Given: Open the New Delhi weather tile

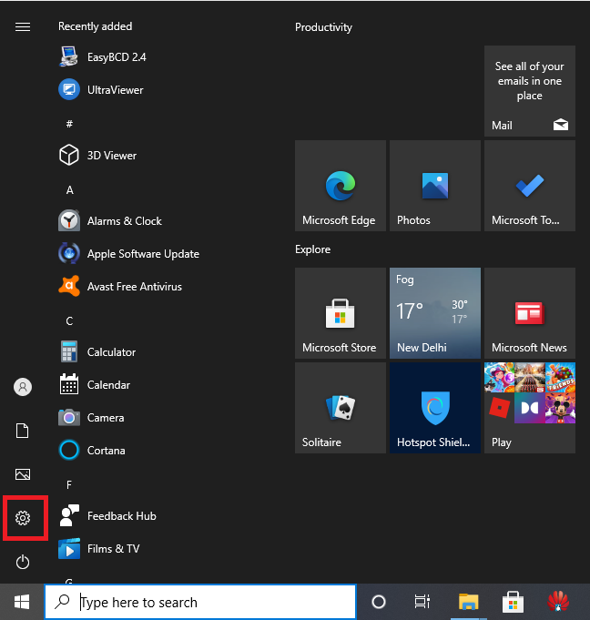Looking at the screenshot, I should click(x=435, y=313).
